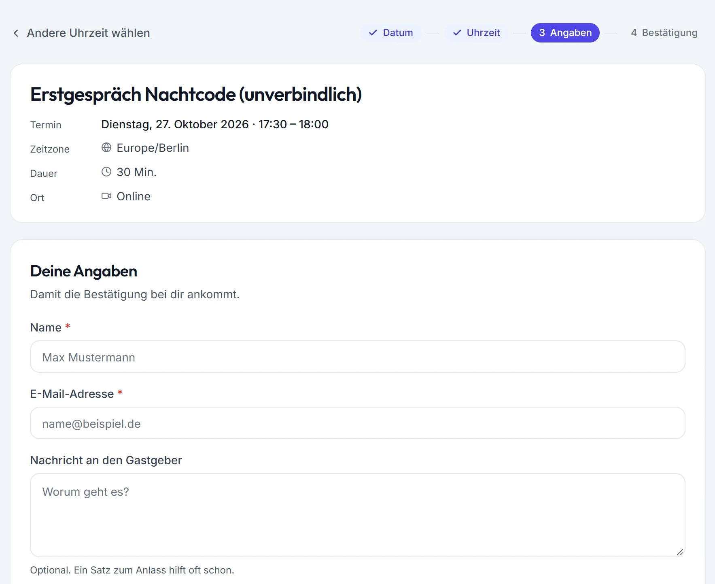Click the 'Name' field label

[x=46, y=327]
